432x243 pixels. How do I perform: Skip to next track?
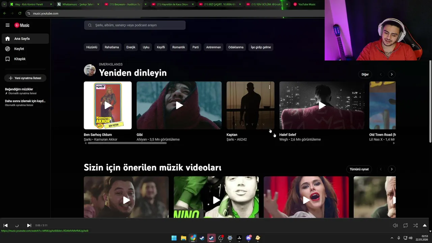[29, 225]
